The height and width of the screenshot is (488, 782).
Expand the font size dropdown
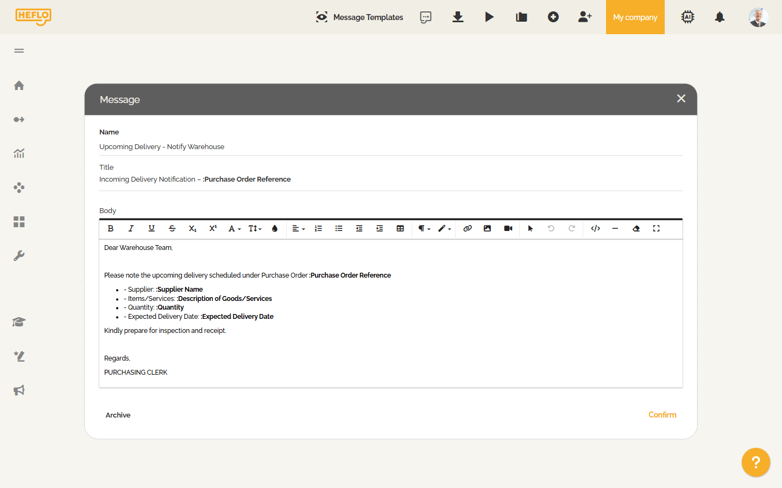[255, 229]
